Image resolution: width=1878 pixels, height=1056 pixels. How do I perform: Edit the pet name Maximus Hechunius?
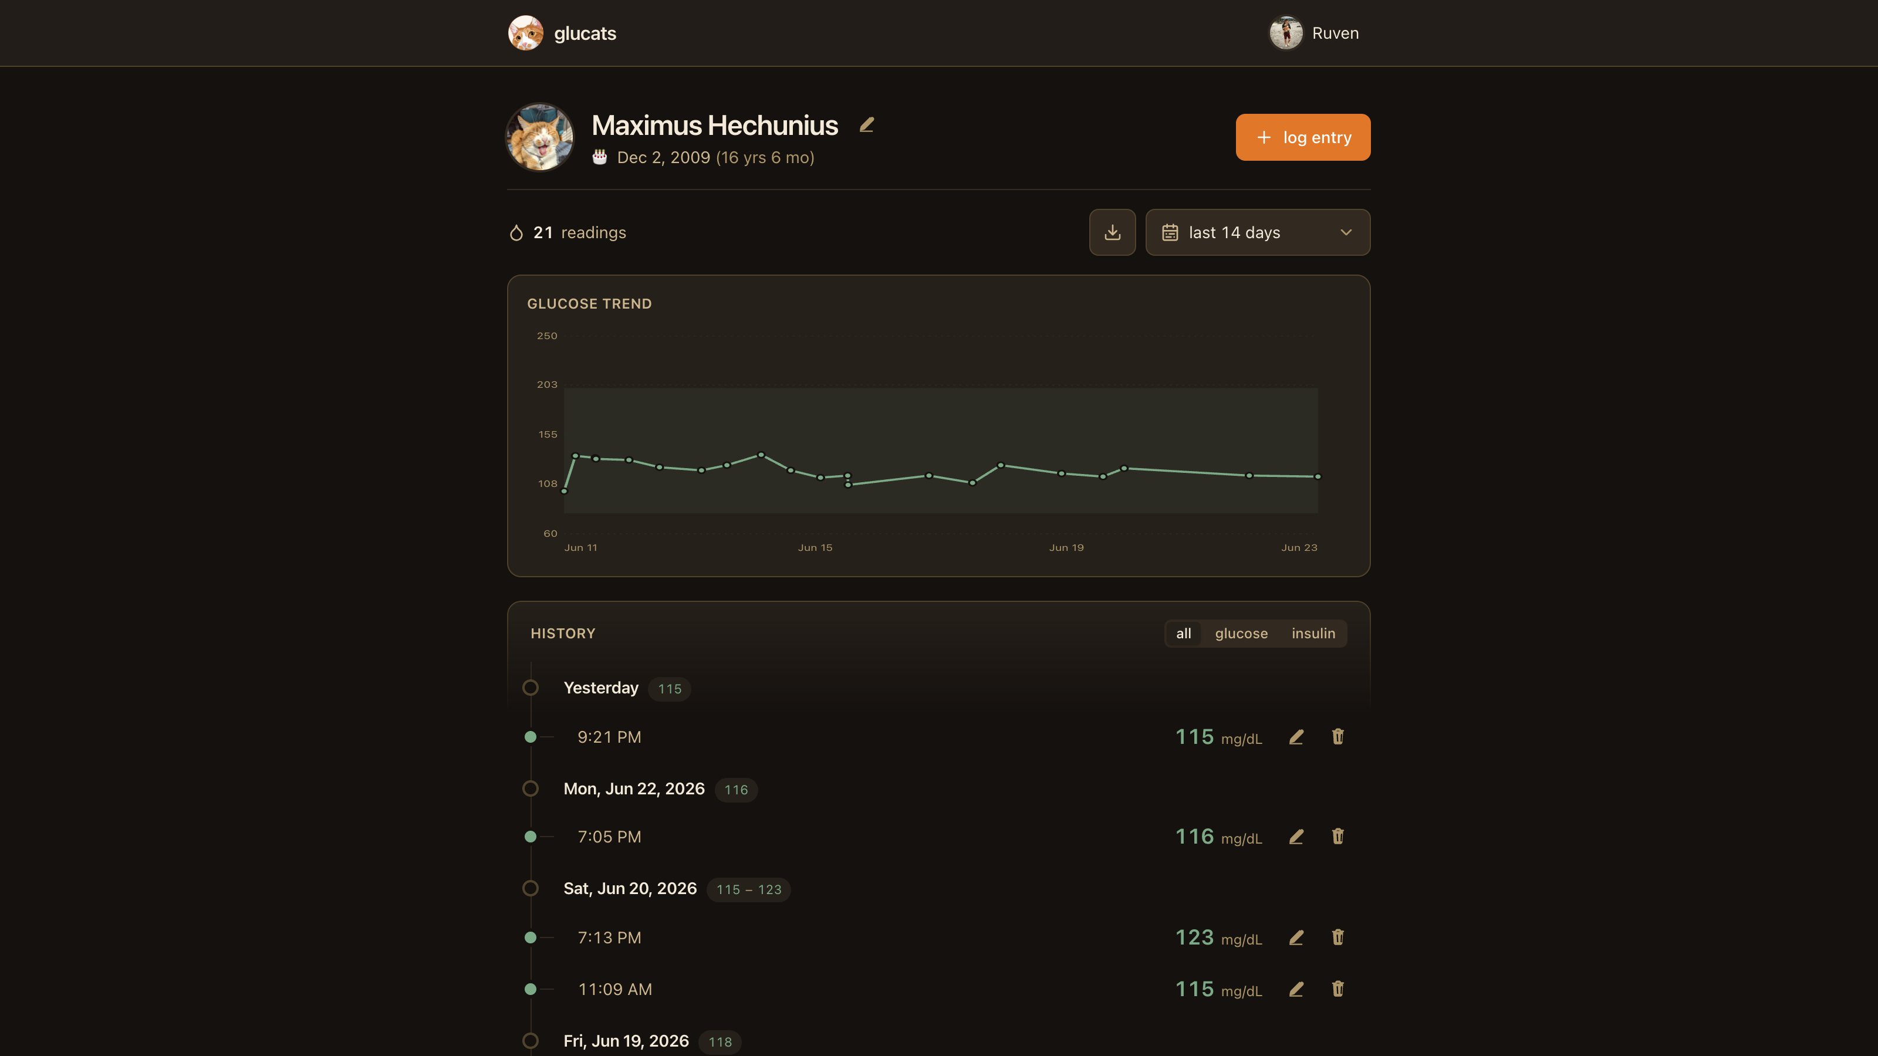(x=866, y=126)
